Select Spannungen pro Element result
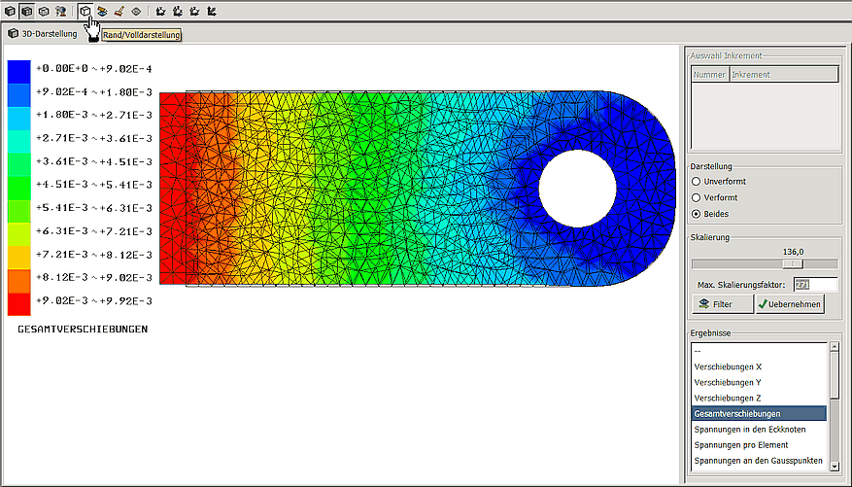852x487 pixels. pos(740,445)
